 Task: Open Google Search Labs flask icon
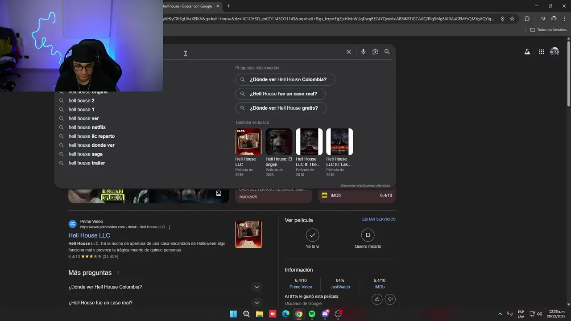527,52
